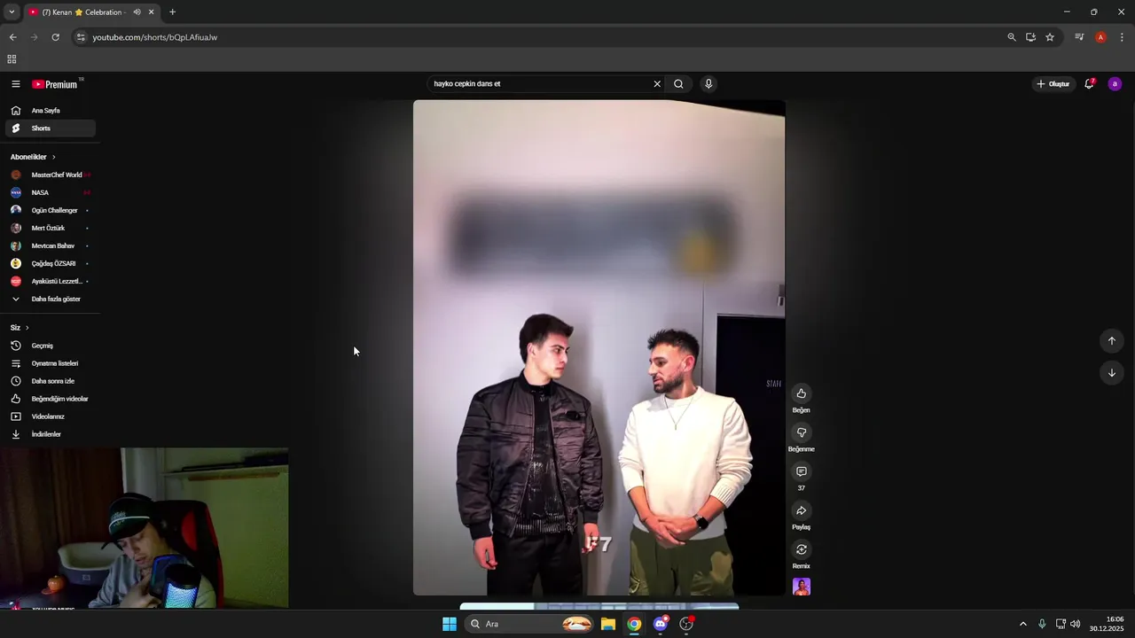Click the YouTube search box

(539, 84)
